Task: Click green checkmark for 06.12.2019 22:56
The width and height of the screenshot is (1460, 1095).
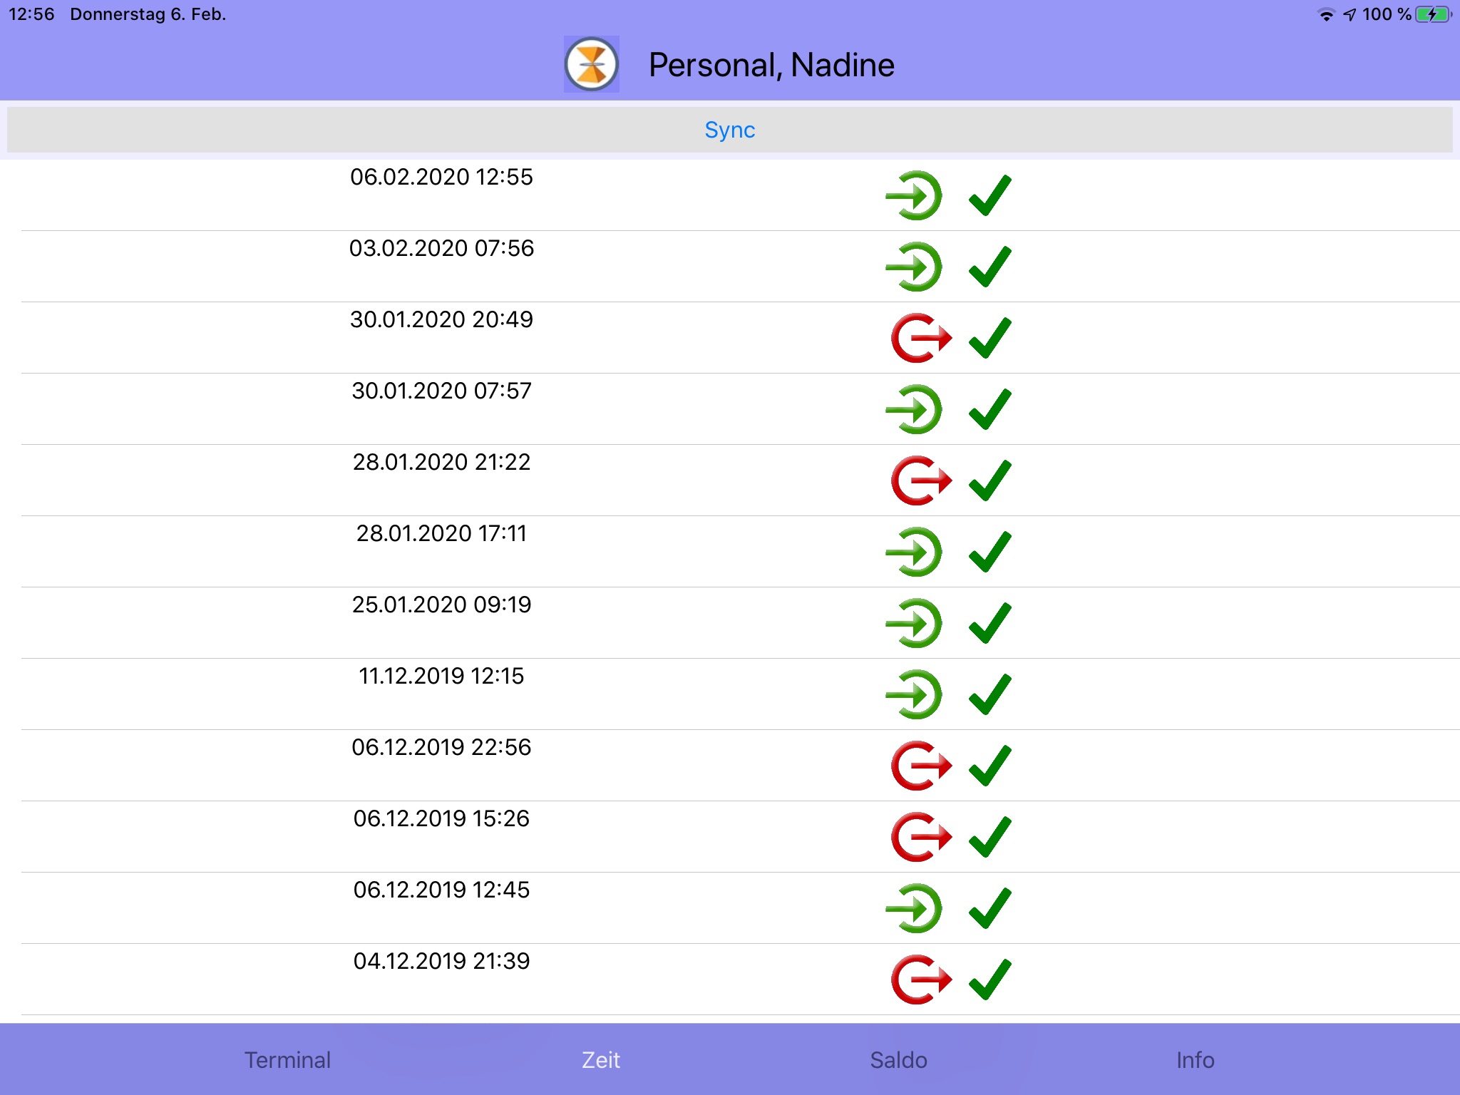Action: (990, 766)
